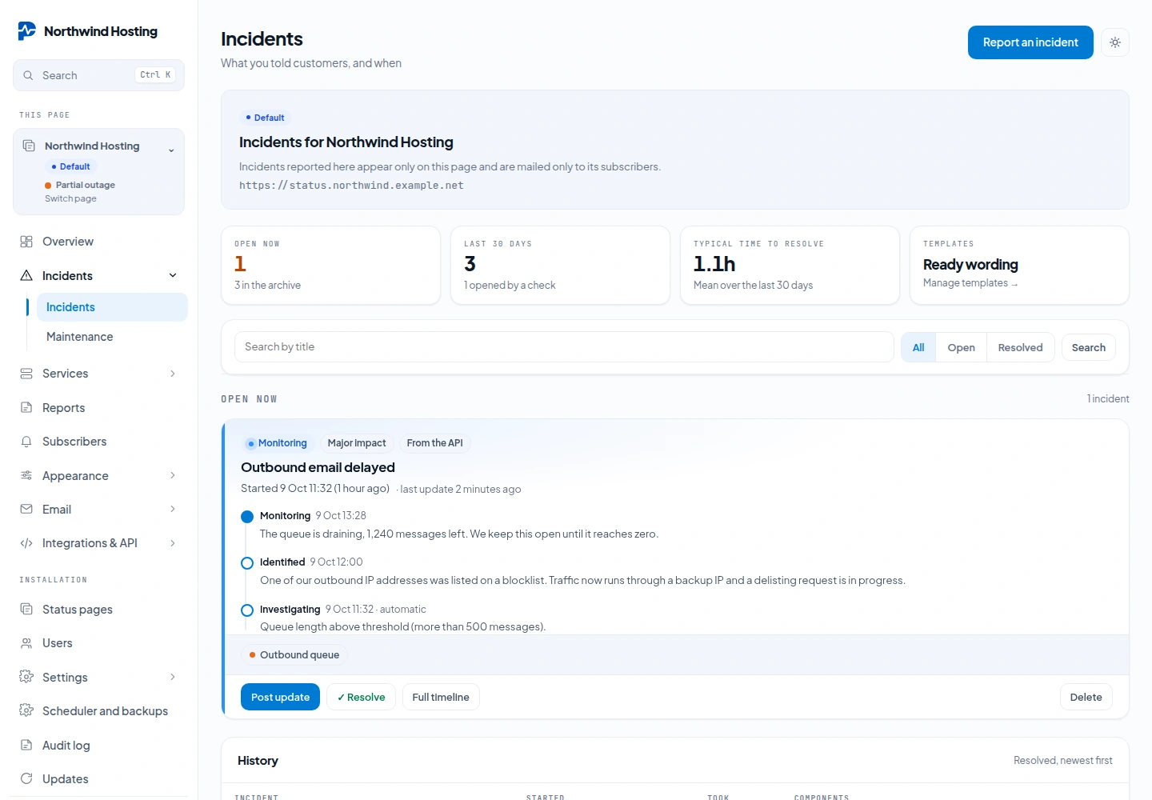Screen dimensions: 1152x800
Task: Resolve the Outbound email delayed incident
Action: (361, 697)
